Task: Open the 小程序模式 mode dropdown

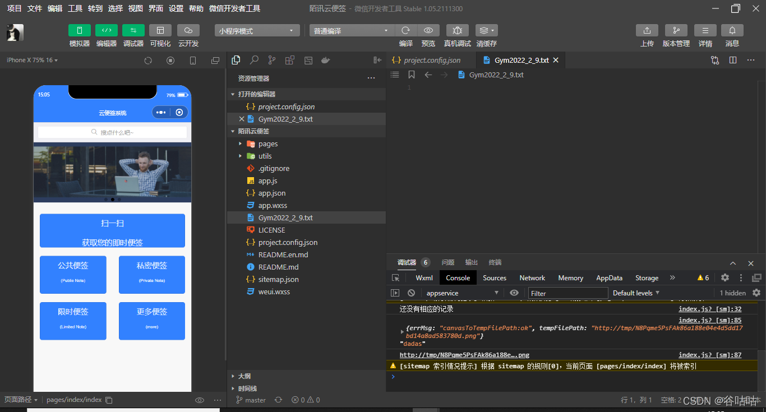Action: [x=257, y=31]
